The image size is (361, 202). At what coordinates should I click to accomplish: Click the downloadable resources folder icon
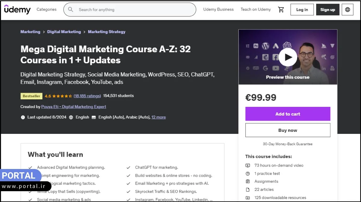[248, 197]
